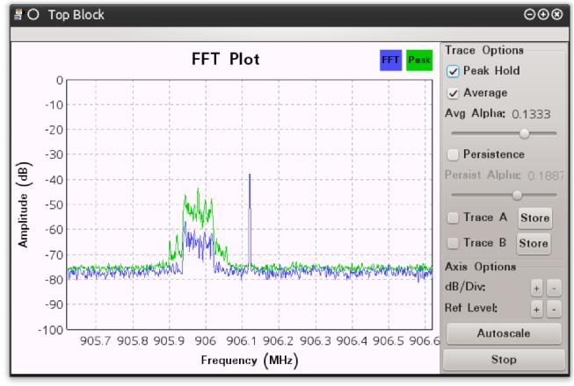Screen dimensions: 574x386
Task: Uncheck the Peak Hold checkbox
Action: (x=453, y=71)
